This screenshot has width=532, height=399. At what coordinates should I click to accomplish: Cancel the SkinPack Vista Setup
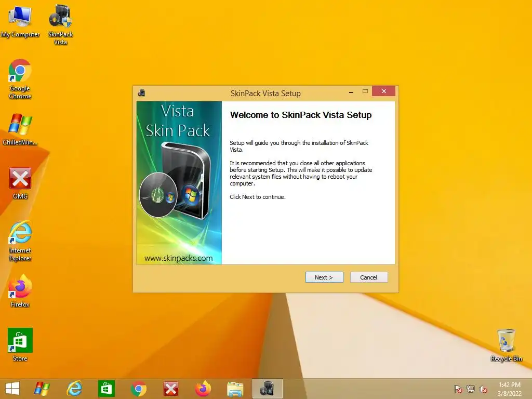[368, 277]
